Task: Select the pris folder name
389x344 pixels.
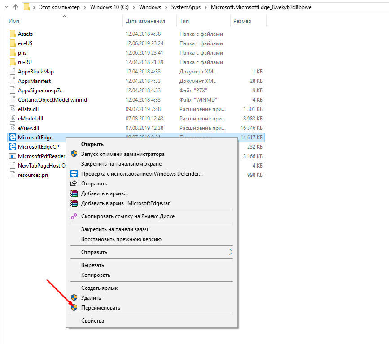Action: click(22, 53)
